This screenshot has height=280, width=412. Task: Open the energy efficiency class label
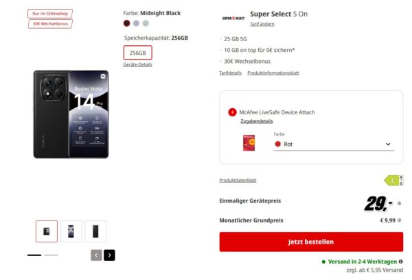(392, 180)
